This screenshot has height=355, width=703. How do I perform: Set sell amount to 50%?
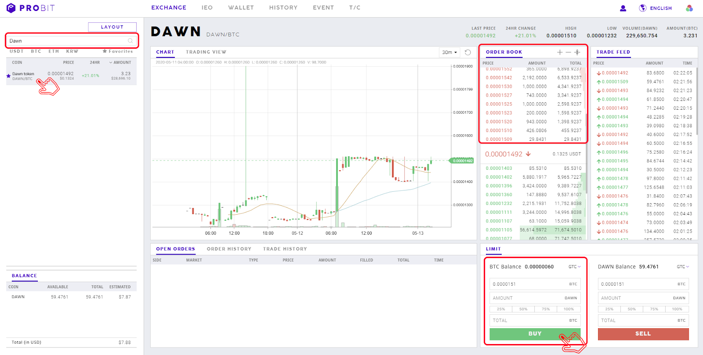[632, 309]
